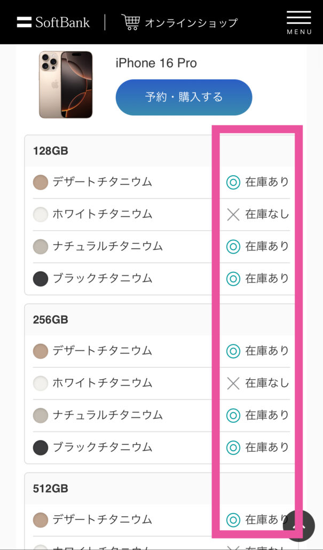
Task: Click out-of-stock X for 256GB White Titanium
Action: [x=233, y=383]
